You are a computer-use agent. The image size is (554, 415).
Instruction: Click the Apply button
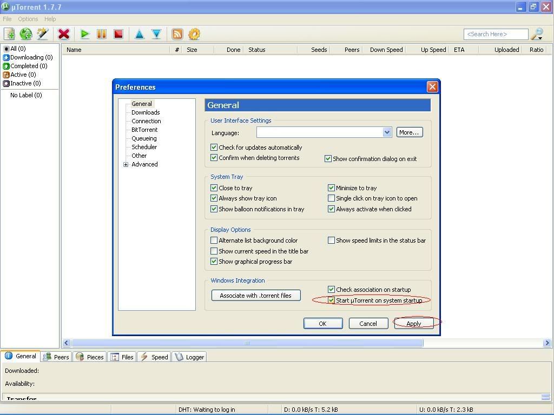tap(414, 324)
